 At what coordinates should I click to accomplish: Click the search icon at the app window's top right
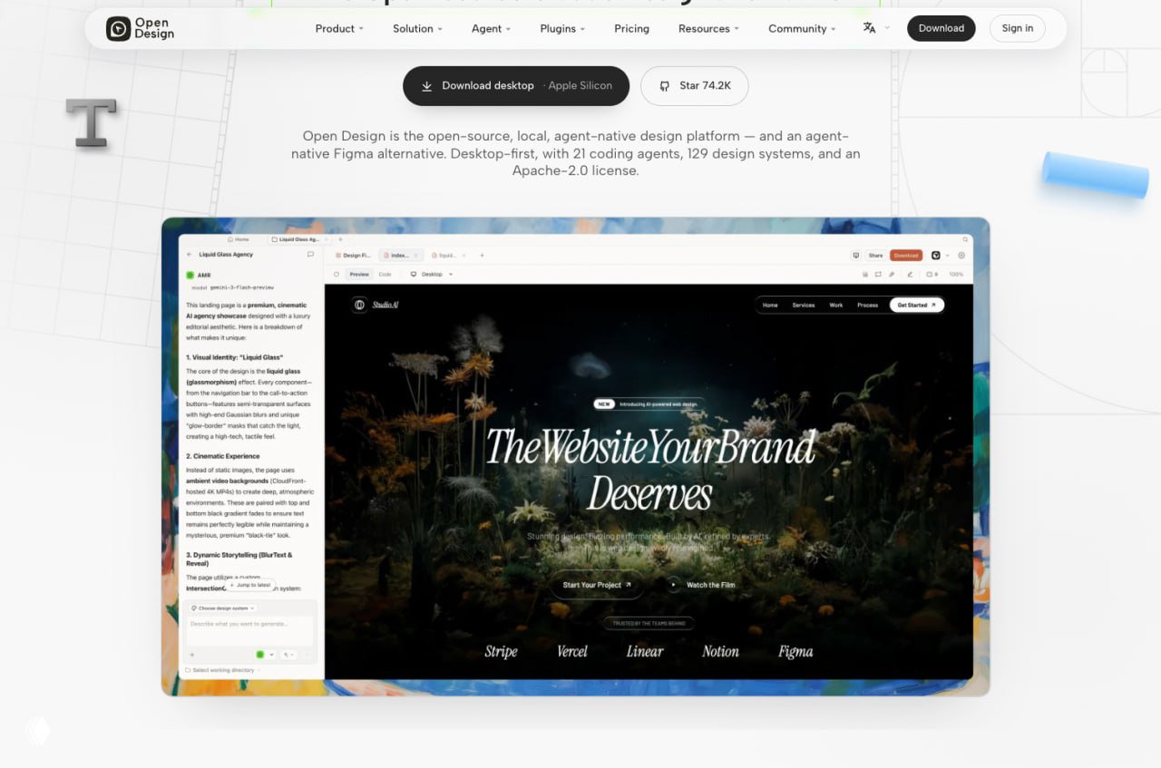pyautogui.click(x=967, y=239)
